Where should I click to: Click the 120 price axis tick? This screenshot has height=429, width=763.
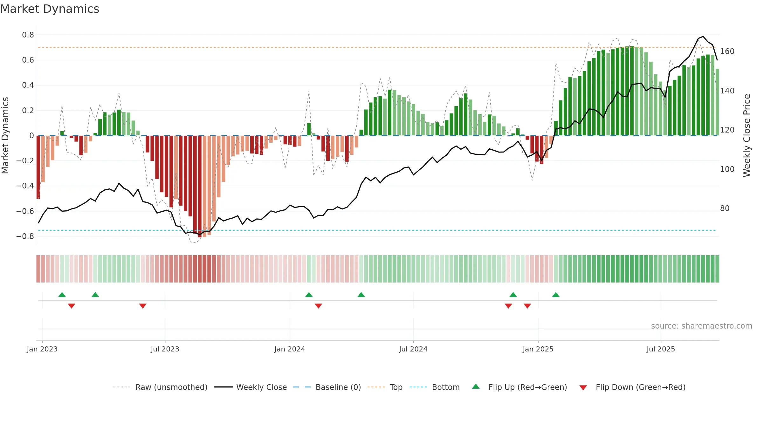point(727,130)
